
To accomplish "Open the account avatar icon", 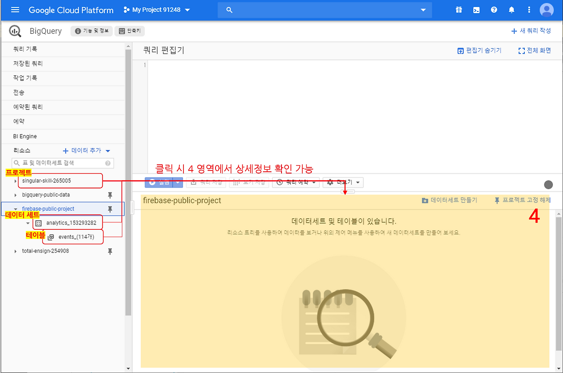I will (x=546, y=10).
